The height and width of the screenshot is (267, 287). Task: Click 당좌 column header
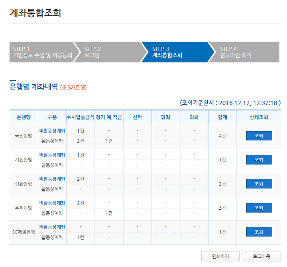[166, 117]
